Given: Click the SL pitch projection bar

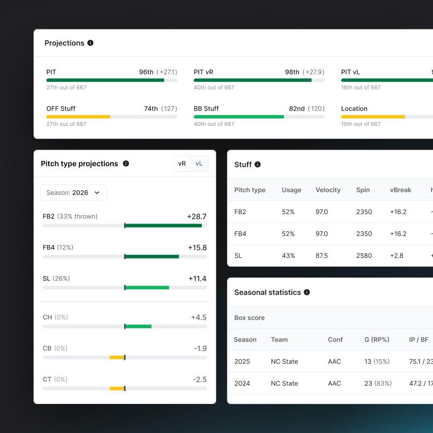Looking at the screenshot, I should (124, 287).
